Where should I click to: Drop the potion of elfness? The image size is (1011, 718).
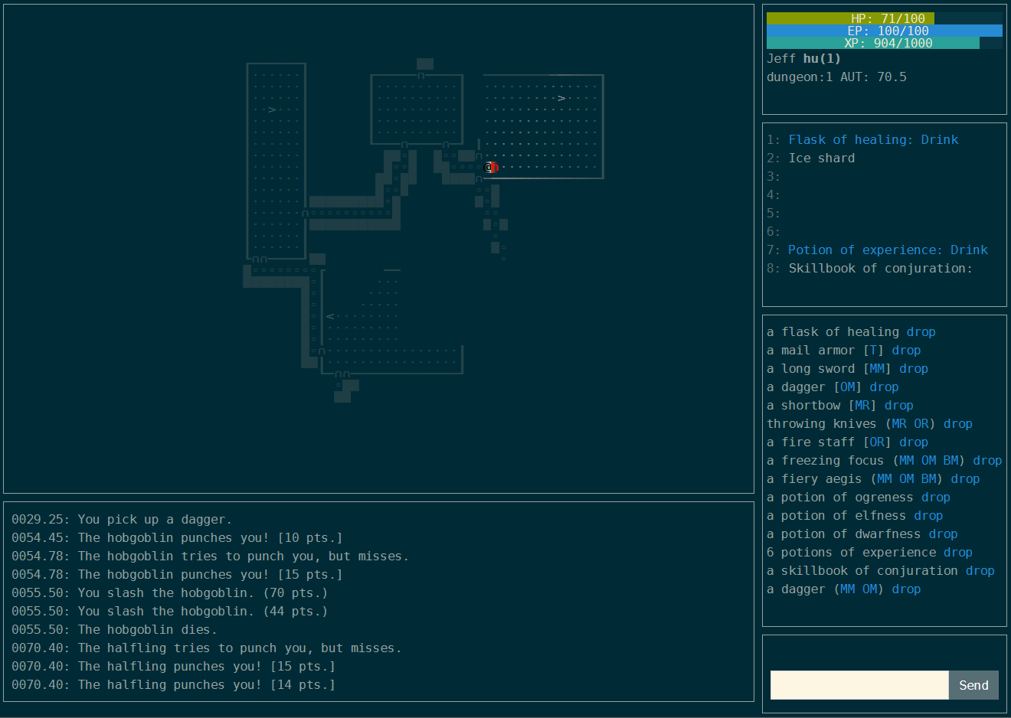[928, 515]
